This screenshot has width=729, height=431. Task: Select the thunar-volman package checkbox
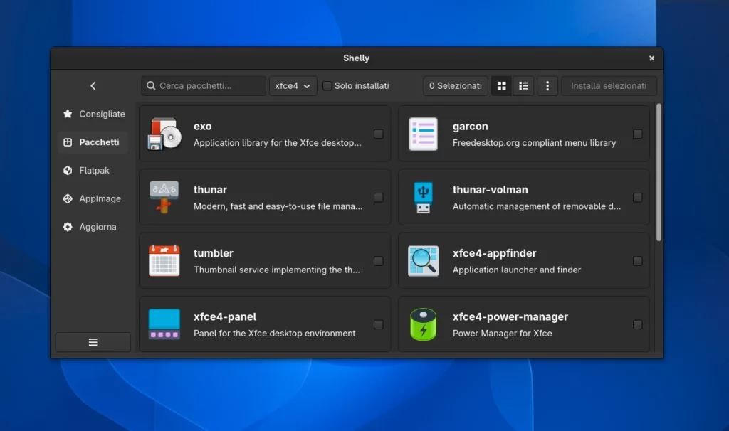coord(637,198)
